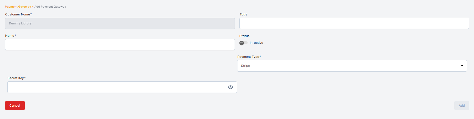
Task: Click into the Tags input field
Action: (x=354, y=24)
